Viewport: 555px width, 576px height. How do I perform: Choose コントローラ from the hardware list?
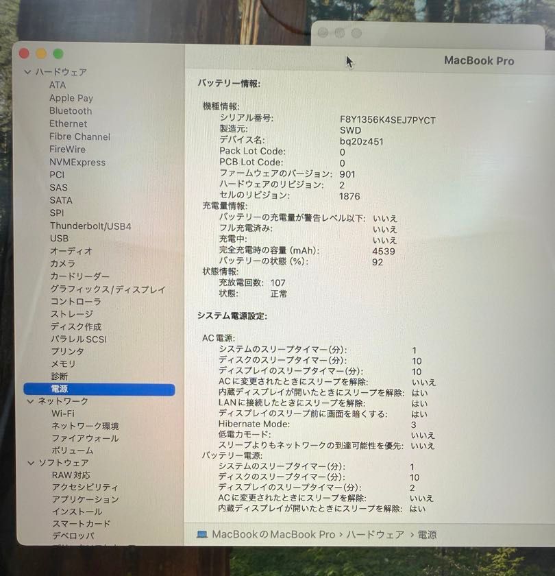click(x=75, y=302)
